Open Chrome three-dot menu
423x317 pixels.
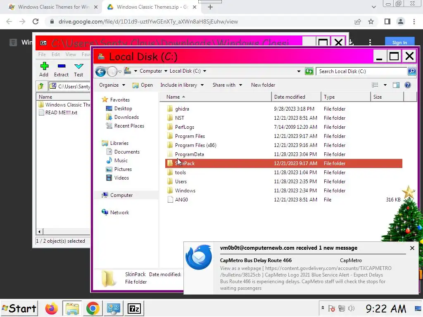(414, 21)
